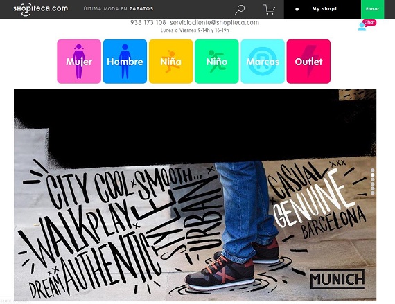Open the Niña category tile
Screen dimensions: 395x304
pyautogui.click(x=170, y=62)
